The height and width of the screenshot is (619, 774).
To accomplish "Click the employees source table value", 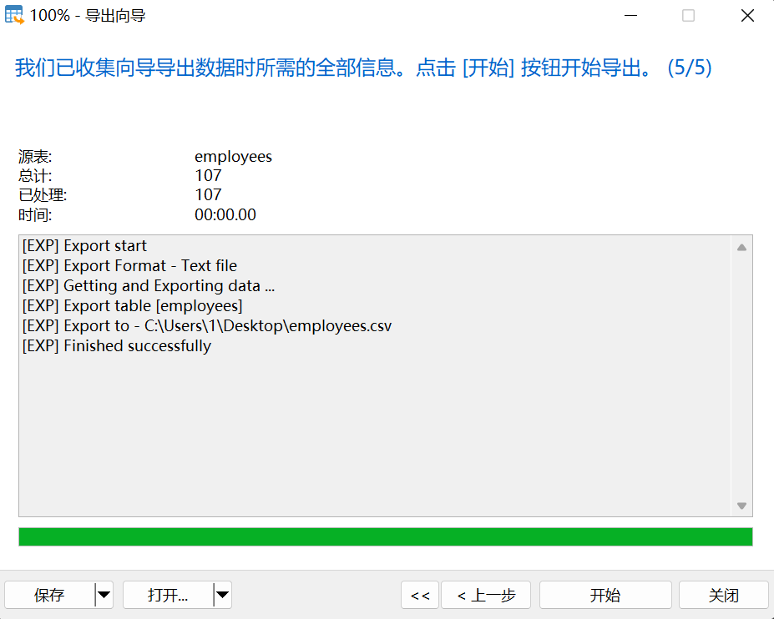I will pos(233,156).
